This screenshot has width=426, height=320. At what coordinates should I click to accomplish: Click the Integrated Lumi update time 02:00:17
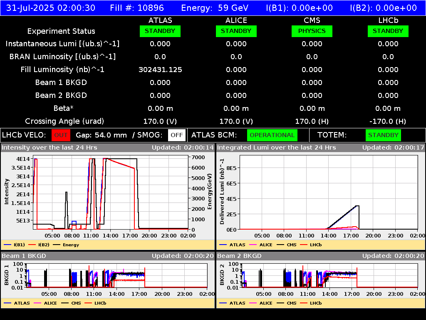[x=409, y=148]
